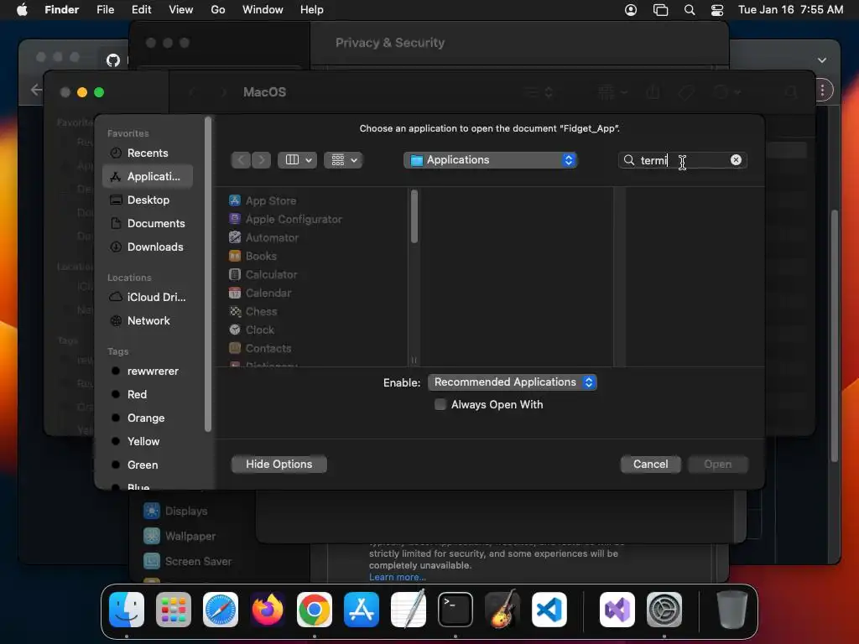
Task: Go back in the file dialog
Action: click(241, 160)
